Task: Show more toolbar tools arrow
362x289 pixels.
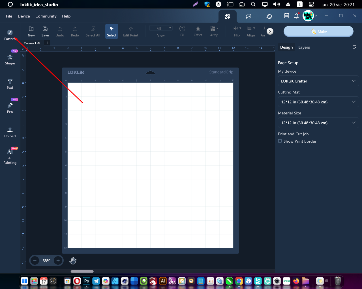Action: click(270, 31)
